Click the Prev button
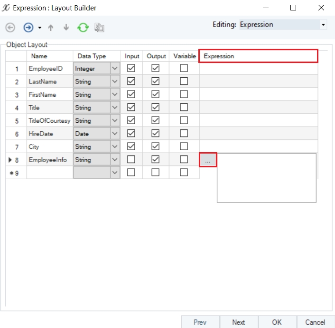The image size is (335, 328). click(x=200, y=322)
